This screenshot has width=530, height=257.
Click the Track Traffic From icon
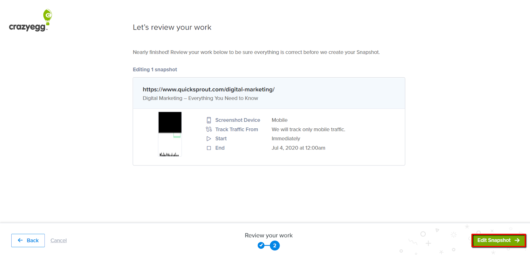point(209,129)
